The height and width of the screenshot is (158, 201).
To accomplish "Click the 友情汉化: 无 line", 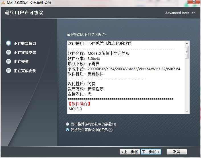I will click(x=80, y=94).
